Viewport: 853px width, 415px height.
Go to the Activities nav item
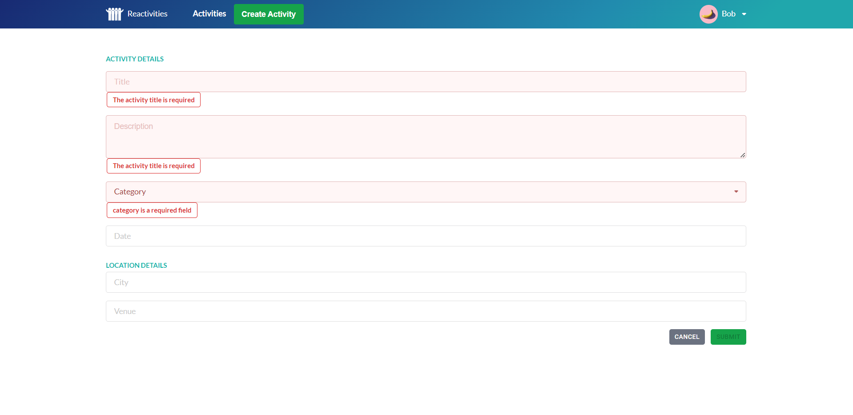tap(209, 14)
